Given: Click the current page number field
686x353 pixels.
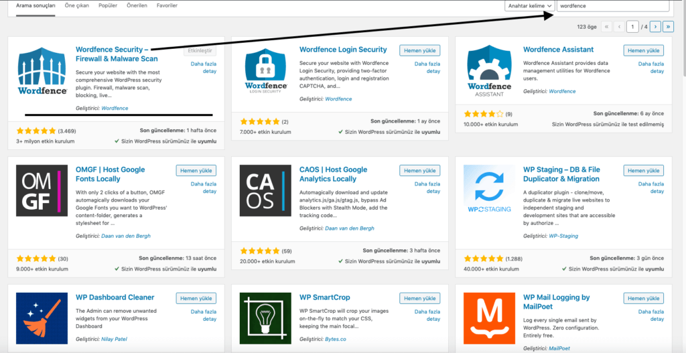Looking at the screenshot, I should pos(632,27).
